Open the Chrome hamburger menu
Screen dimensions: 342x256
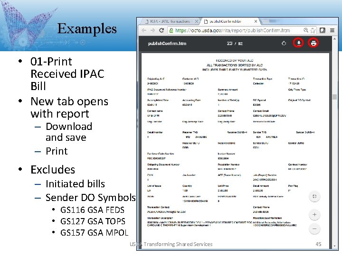click(332, 30)
